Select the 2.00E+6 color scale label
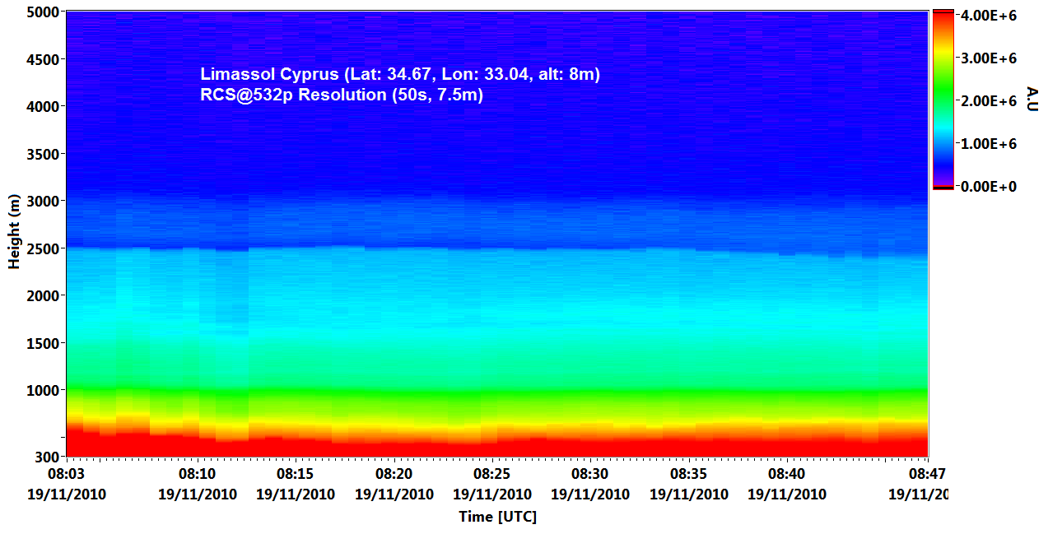This screenshot has height=534, width=1048. [x=987, y=101]
